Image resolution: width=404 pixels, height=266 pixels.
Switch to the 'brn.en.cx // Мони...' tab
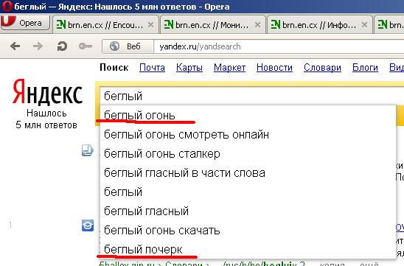(x=213, y=25)
